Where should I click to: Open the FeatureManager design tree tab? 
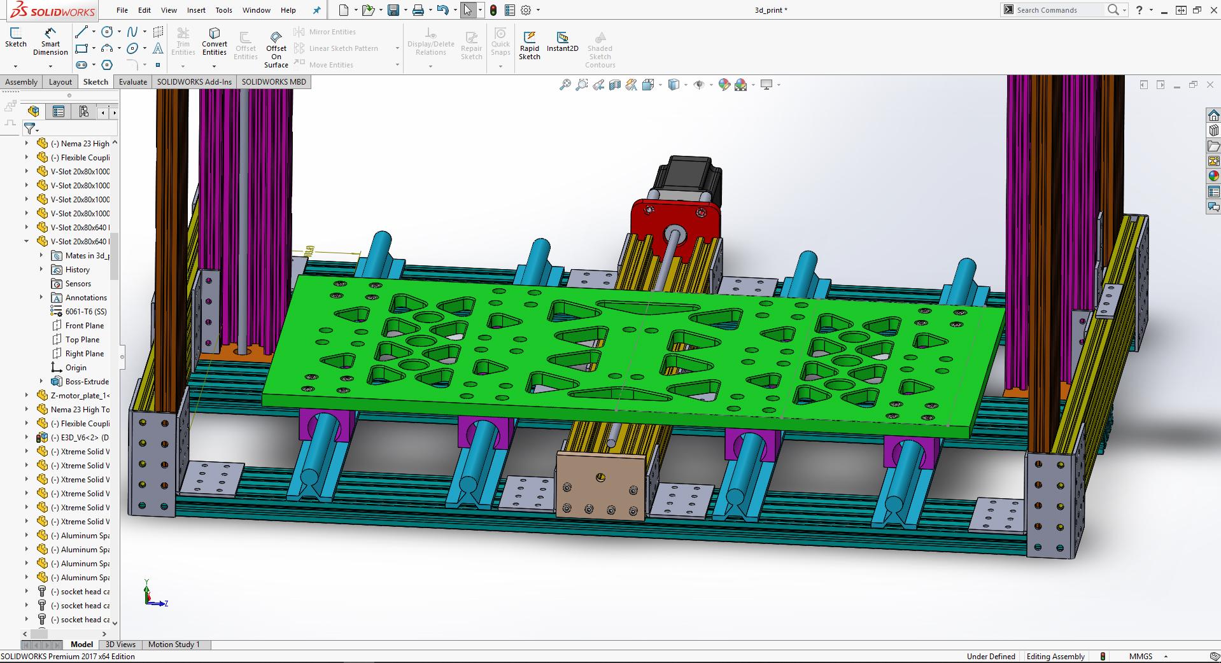coord(33,112)
